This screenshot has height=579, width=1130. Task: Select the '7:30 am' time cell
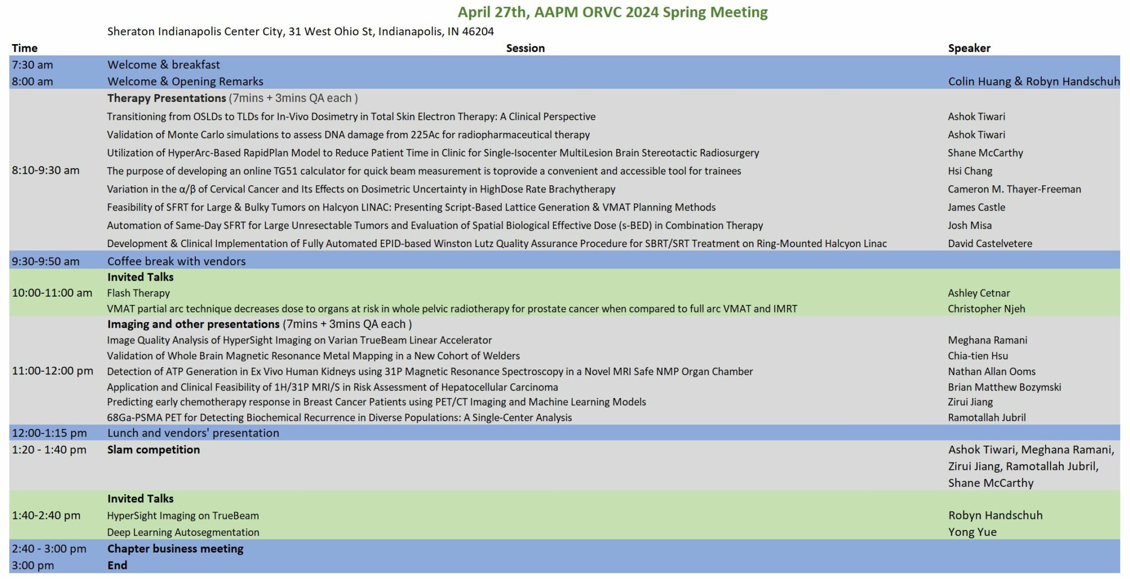coord(33,65)
